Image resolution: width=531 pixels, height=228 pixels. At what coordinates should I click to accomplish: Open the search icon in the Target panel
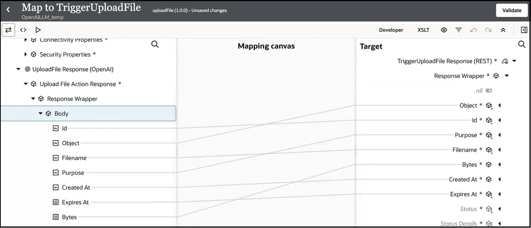[x=522, y=44]
